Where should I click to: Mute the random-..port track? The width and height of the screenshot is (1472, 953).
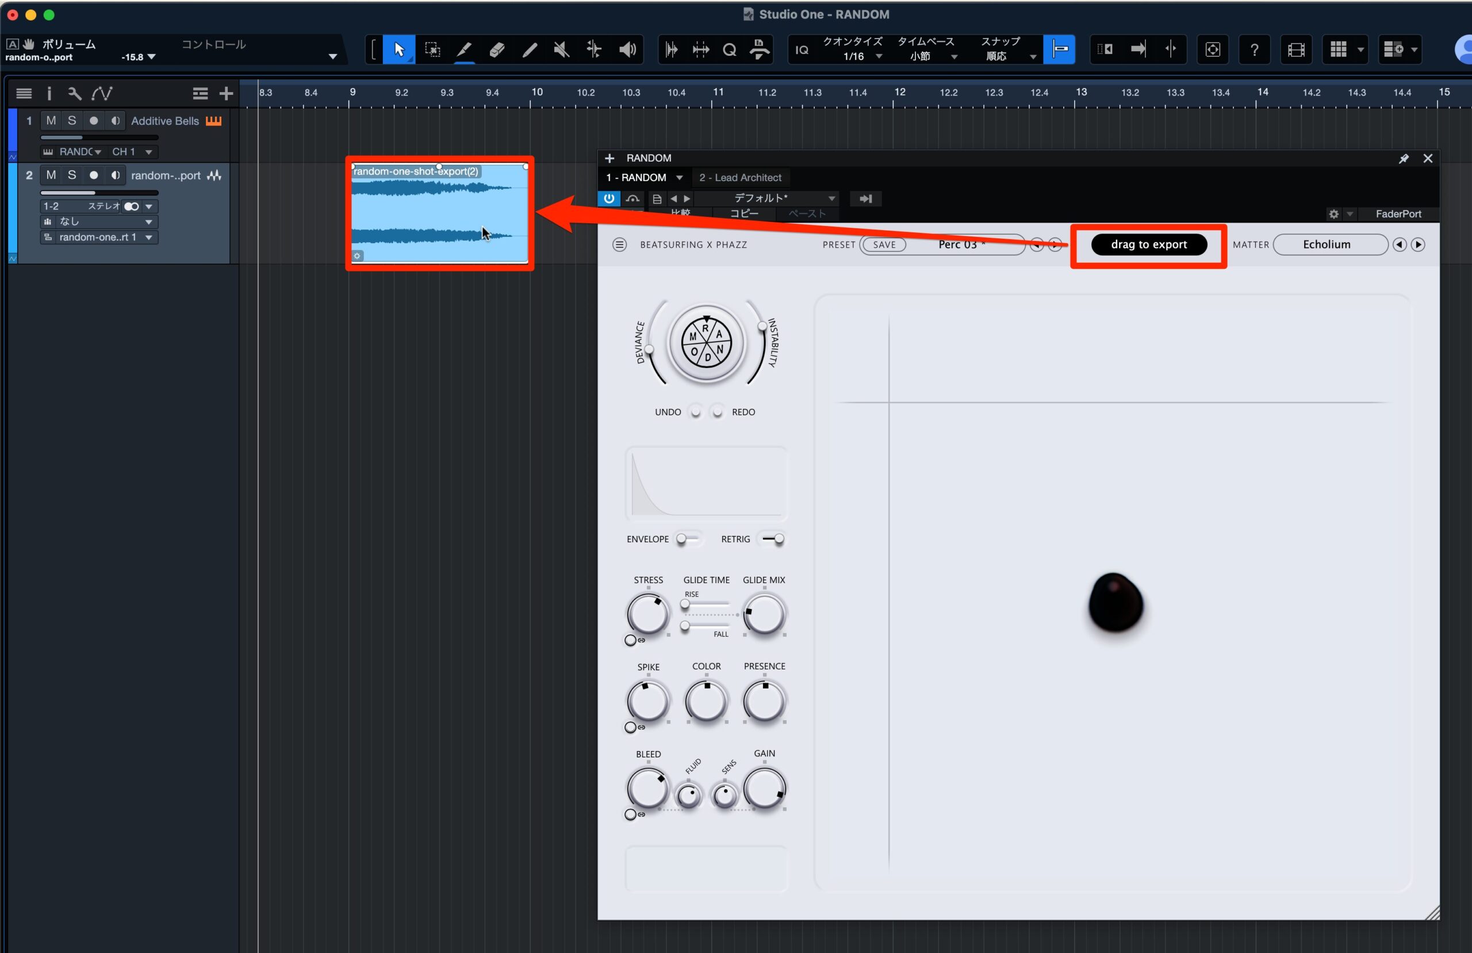pyautogui.click(x=51, y=175)
